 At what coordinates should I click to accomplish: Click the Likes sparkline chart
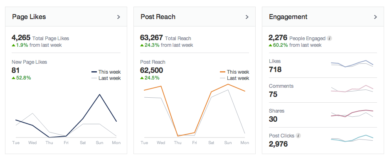coord(352,64)
